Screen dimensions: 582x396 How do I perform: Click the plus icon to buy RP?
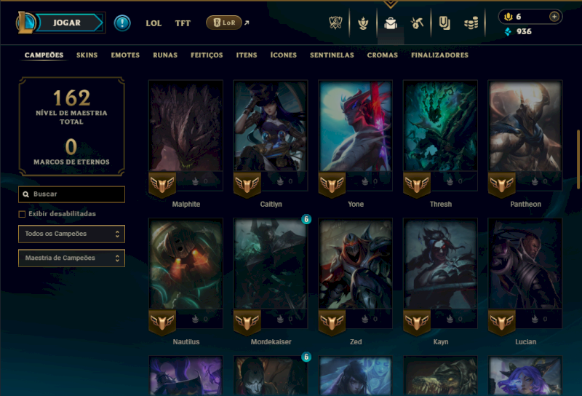pyautogui.click(x=554, y=17)
